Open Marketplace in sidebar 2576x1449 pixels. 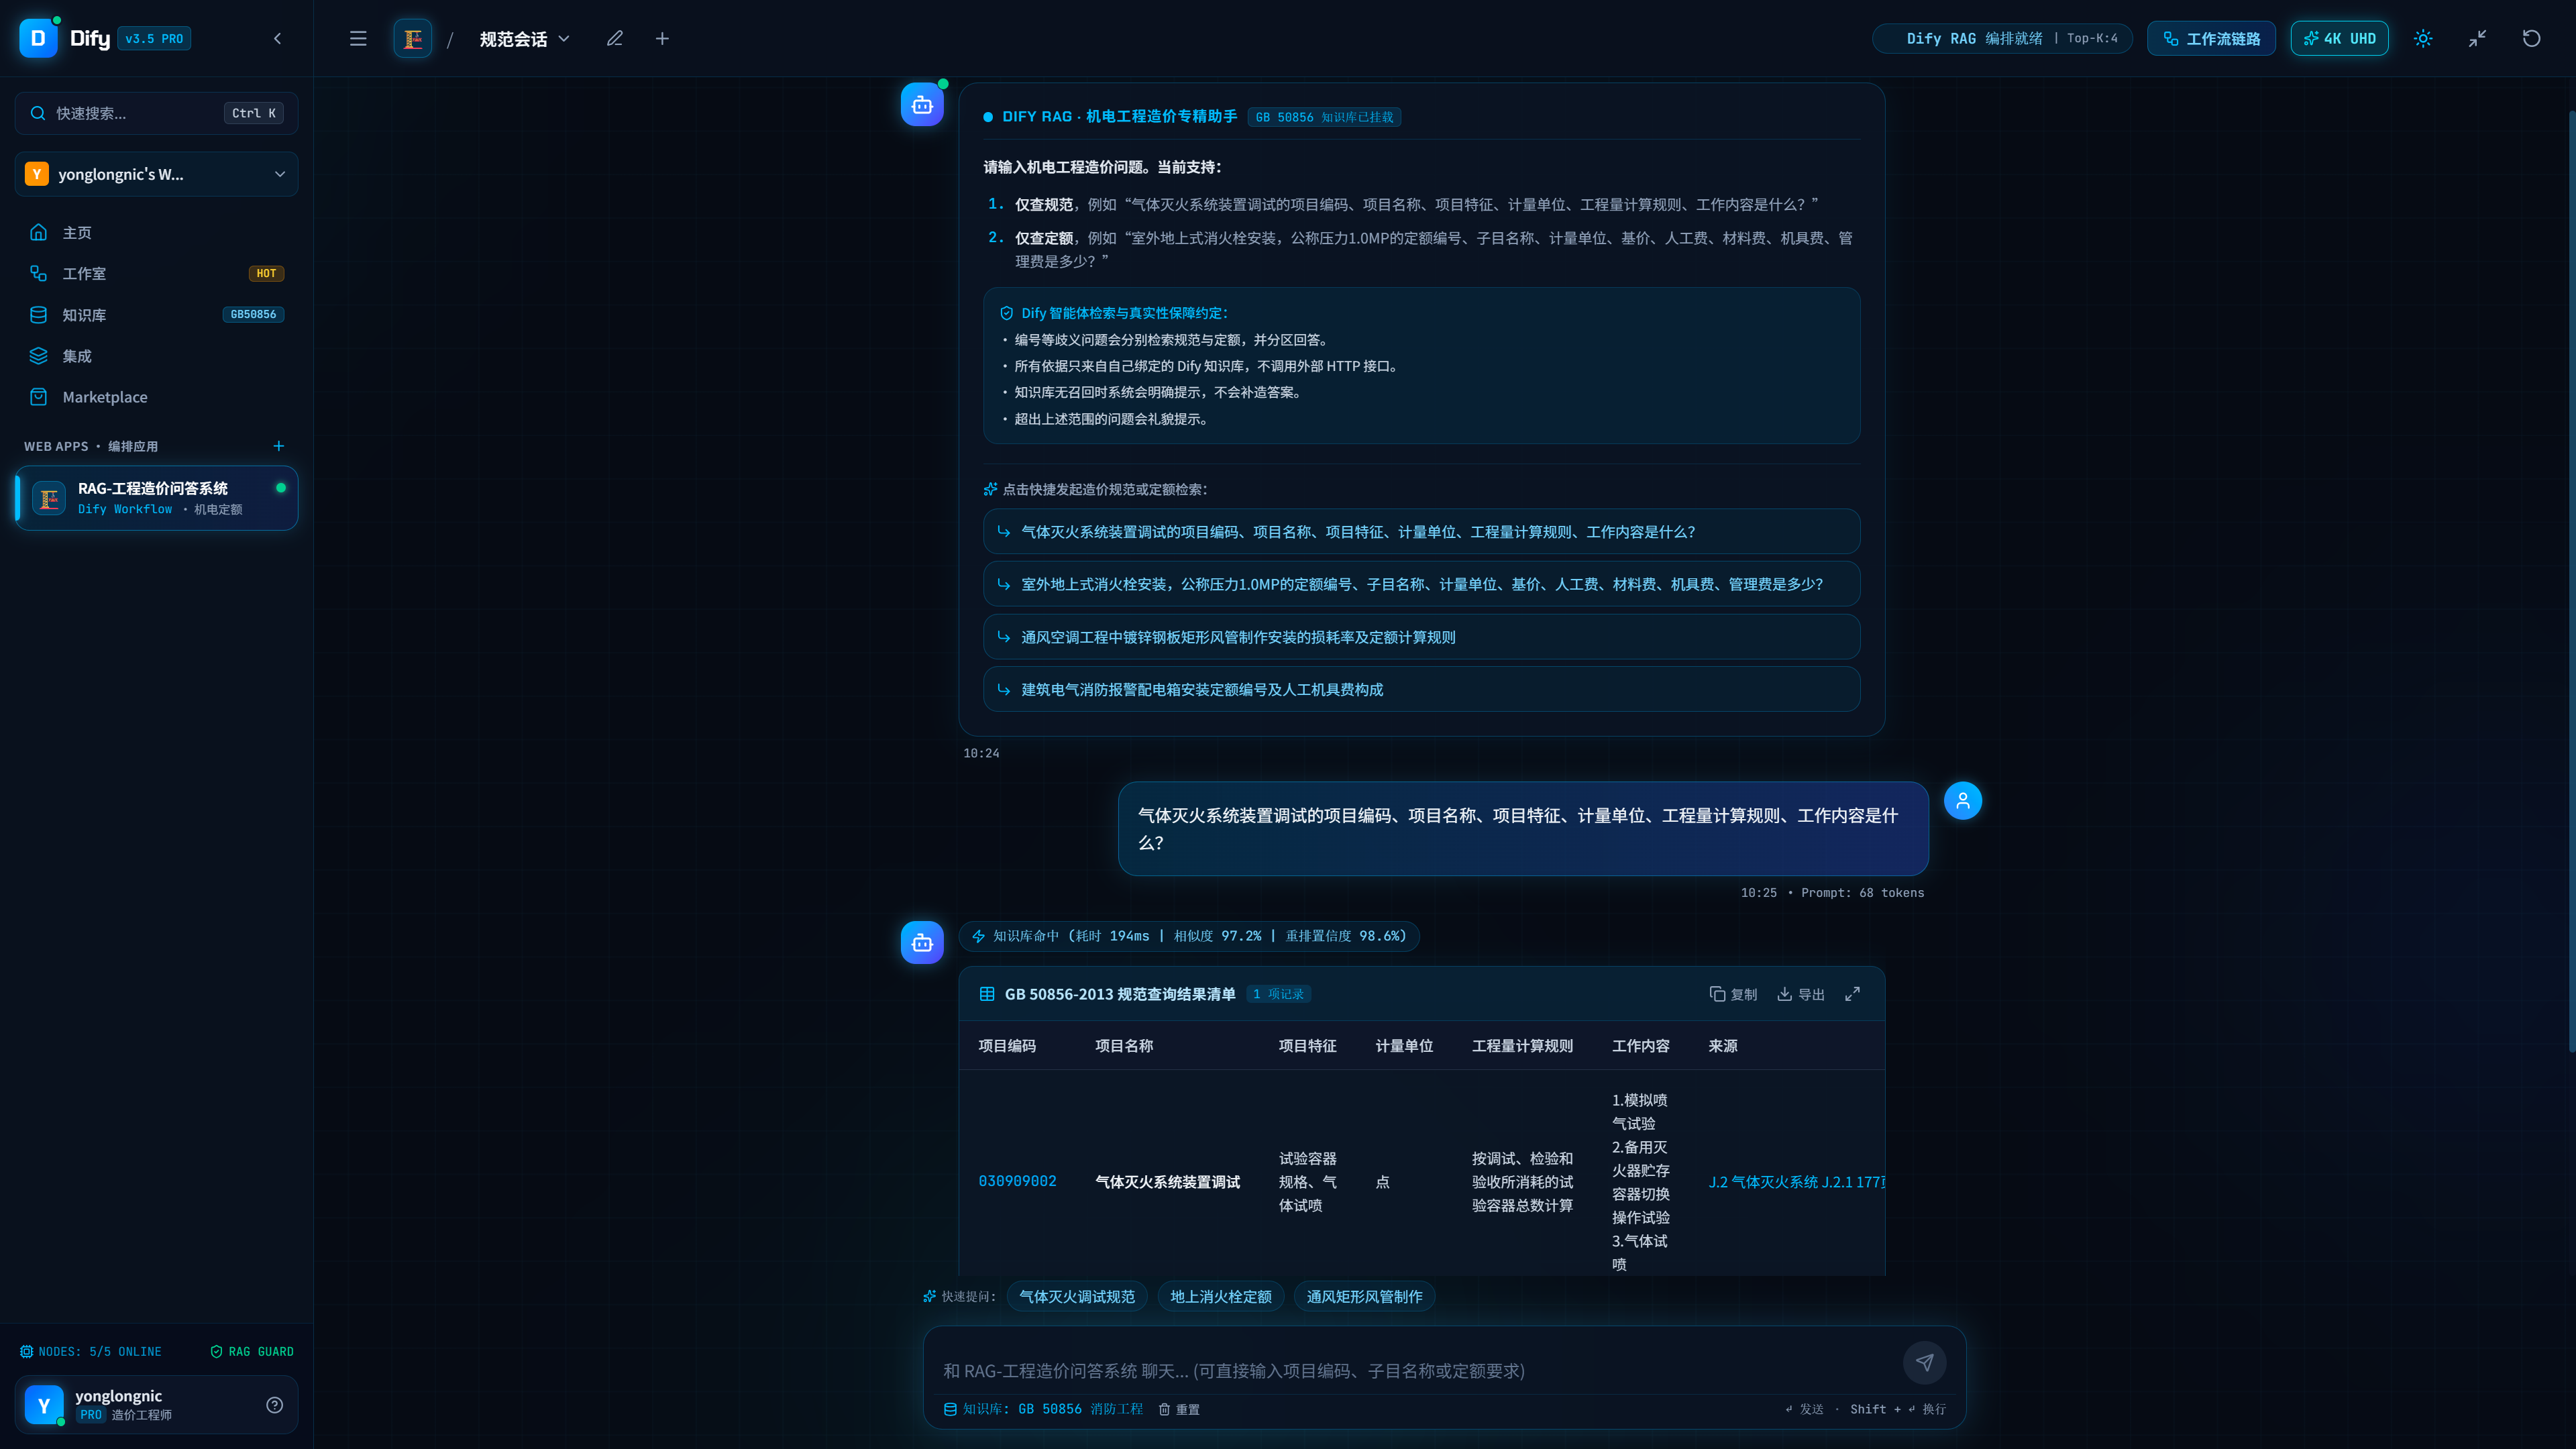pyautogui.click(x=156, y=397)
